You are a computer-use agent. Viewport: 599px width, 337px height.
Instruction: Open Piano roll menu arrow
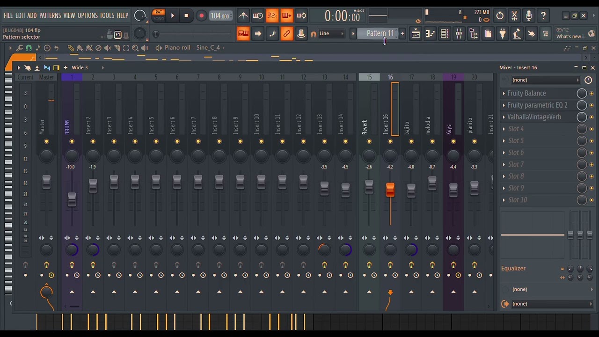[10, 48]
